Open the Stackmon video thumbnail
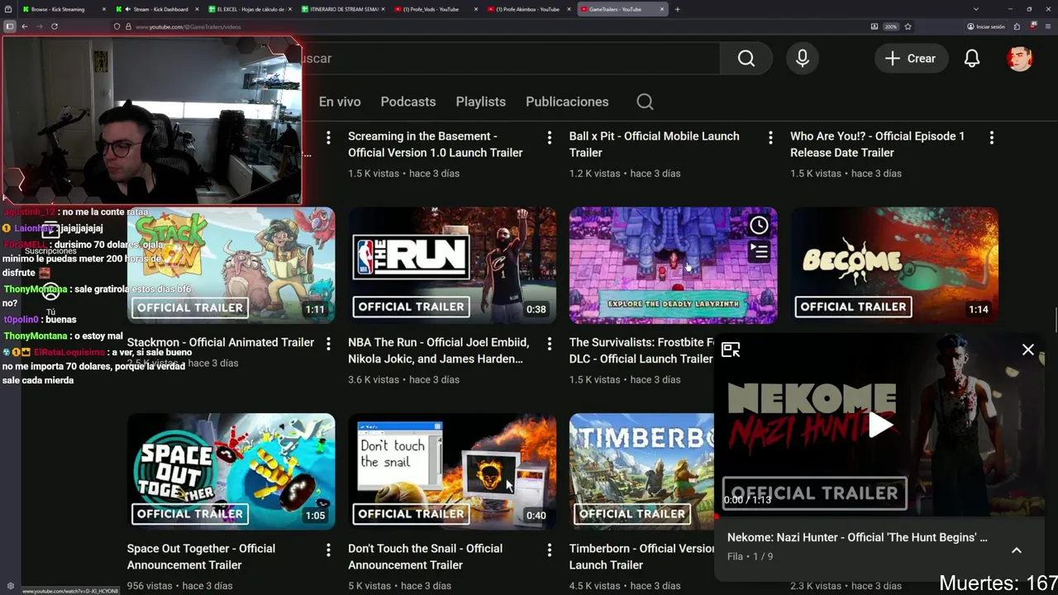Screen dimensions: 1058x595 click(x=231, y=265)
